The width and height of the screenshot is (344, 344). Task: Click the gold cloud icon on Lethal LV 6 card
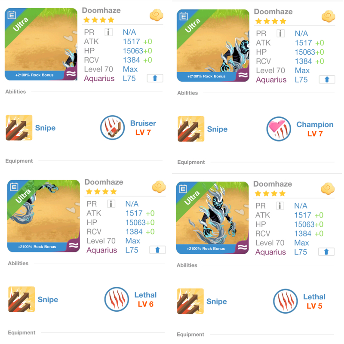[159, 187]
